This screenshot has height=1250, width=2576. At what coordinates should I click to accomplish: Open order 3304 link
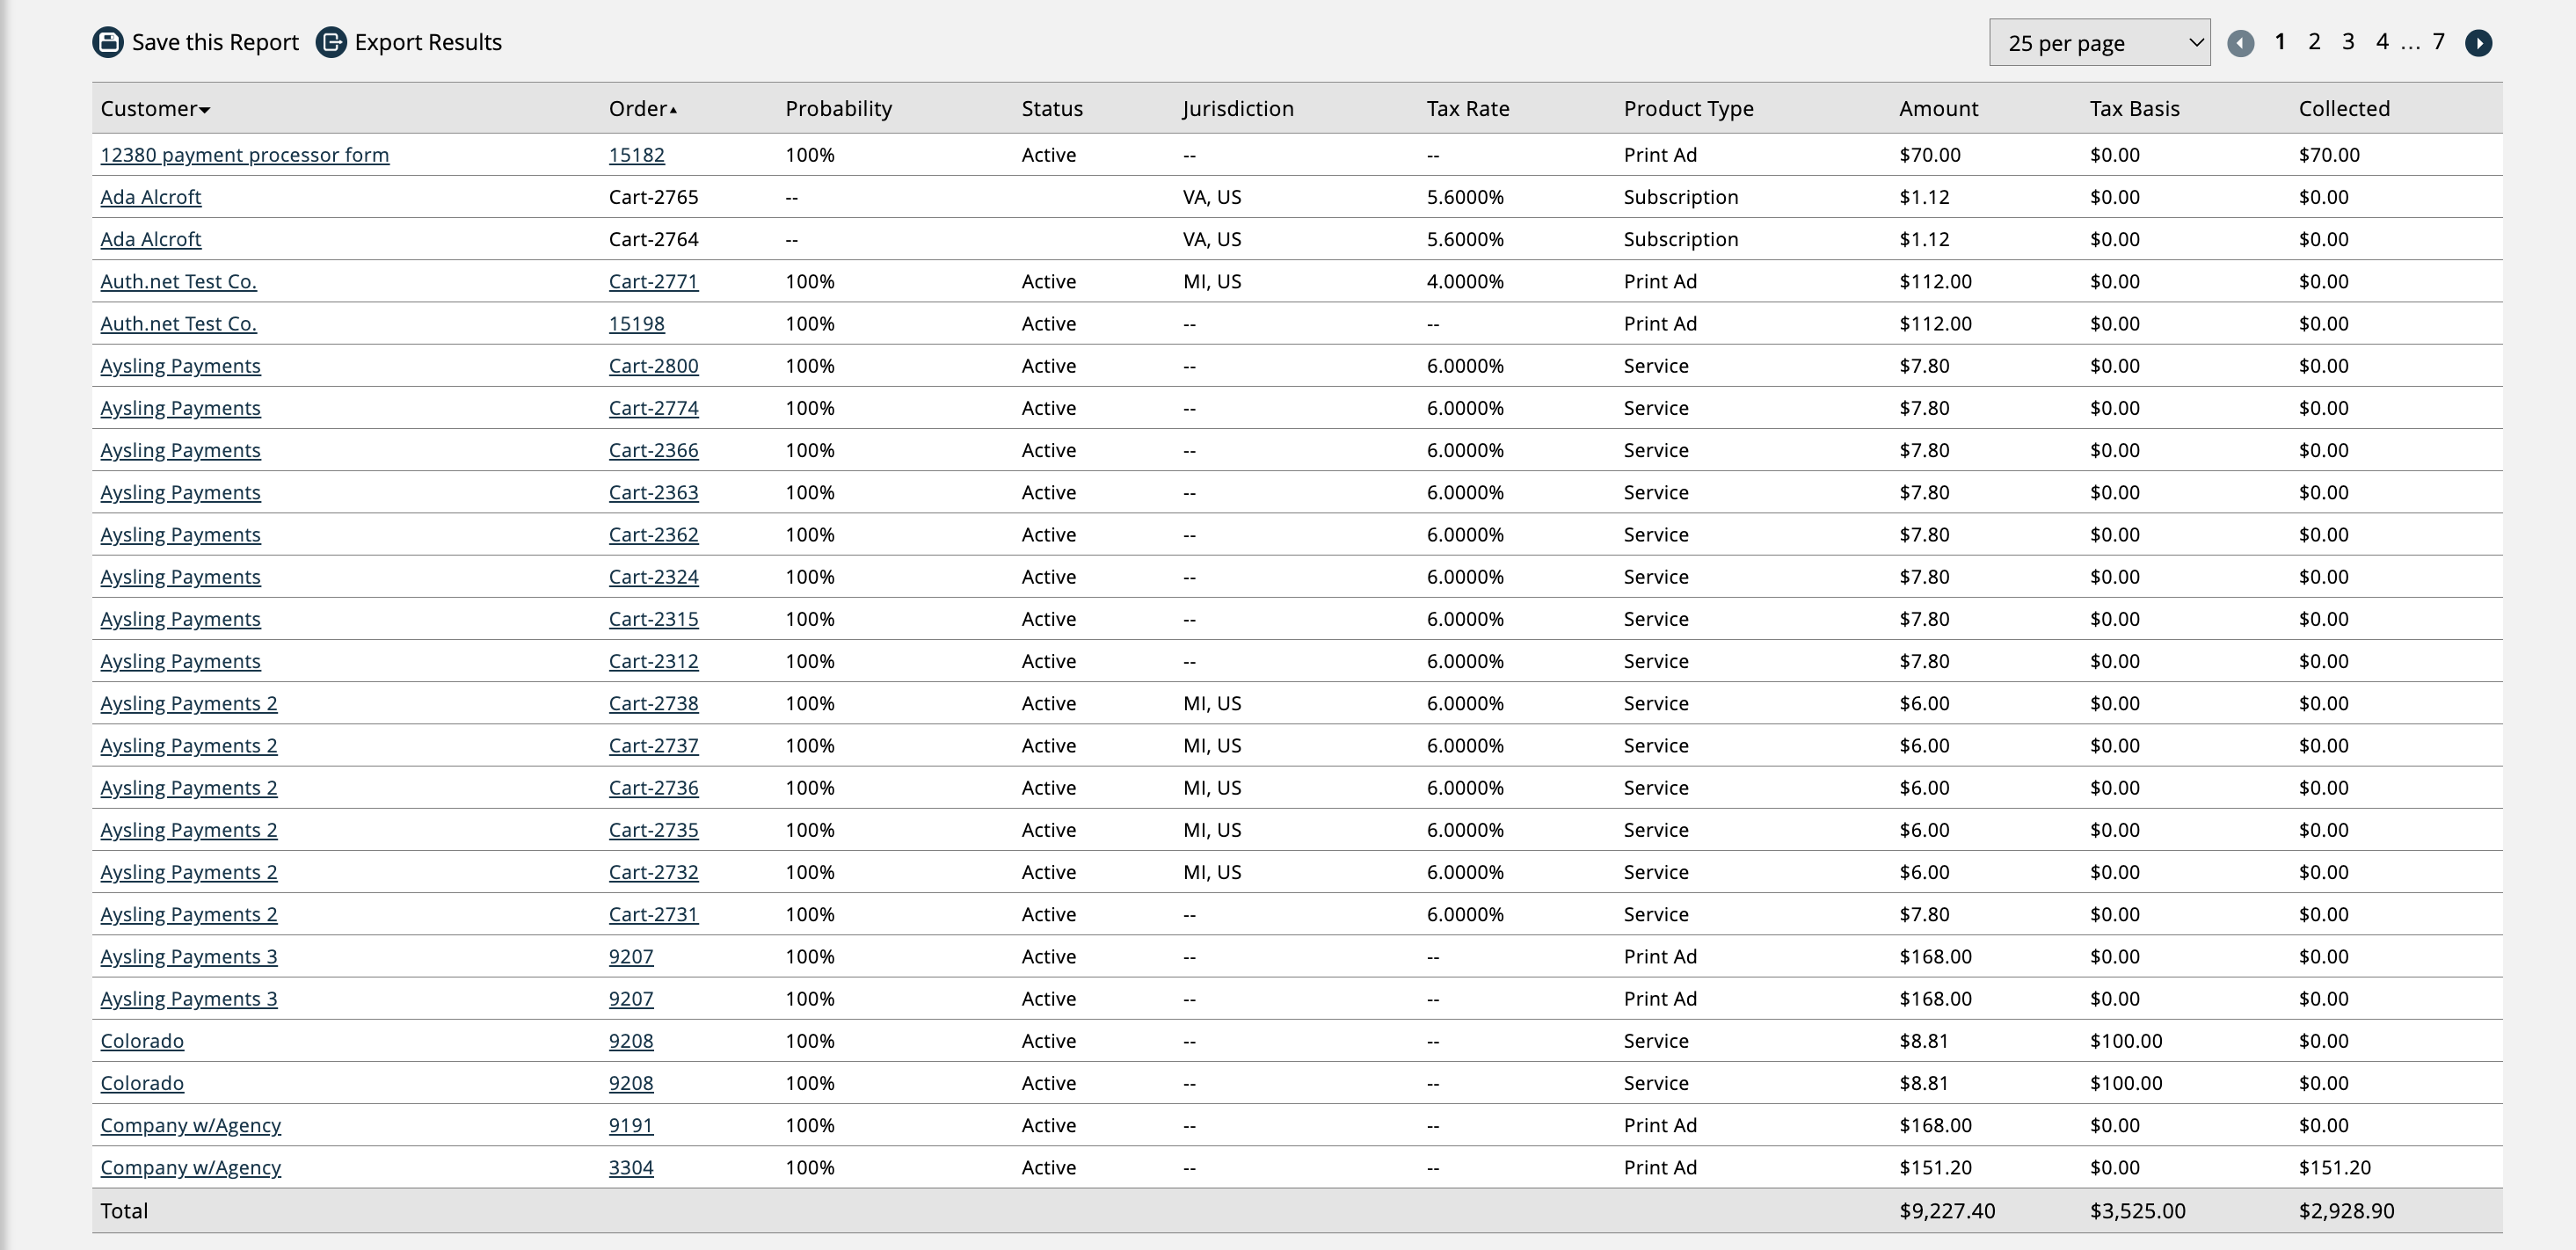pyautogui.click(x=630, y=1168)
